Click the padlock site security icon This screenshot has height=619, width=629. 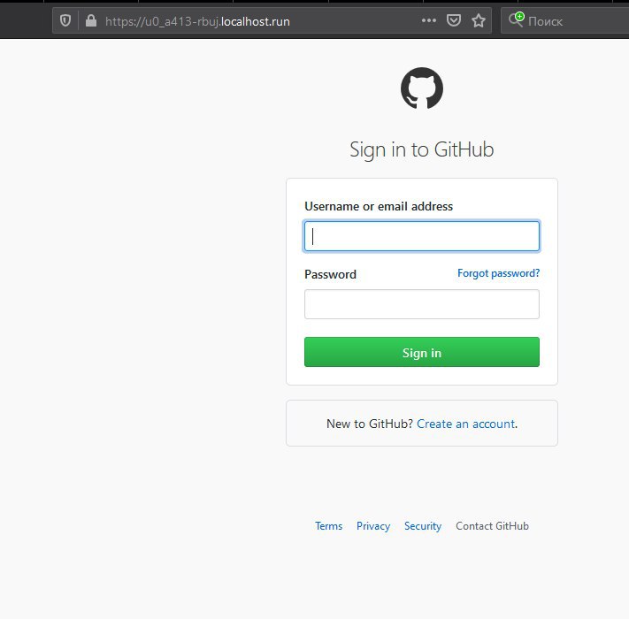(x=91, y=20)
